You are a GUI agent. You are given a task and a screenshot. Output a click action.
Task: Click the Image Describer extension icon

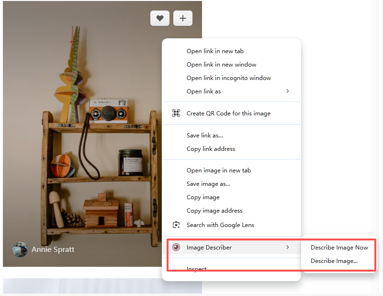click(x=176, y=247)
